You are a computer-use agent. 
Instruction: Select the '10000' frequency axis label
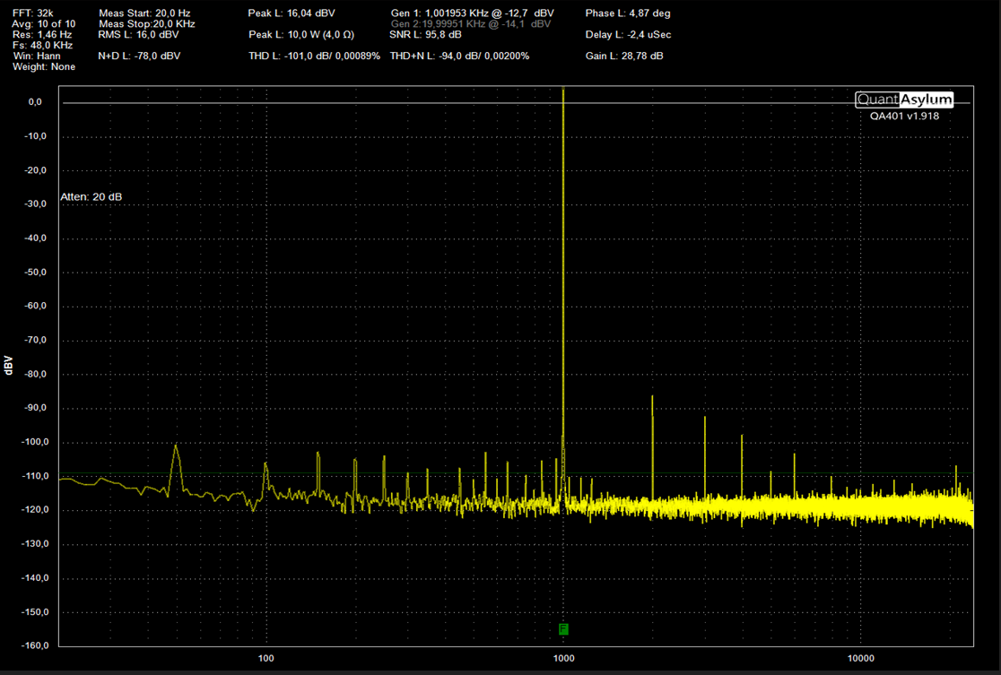tap(860, 658)
